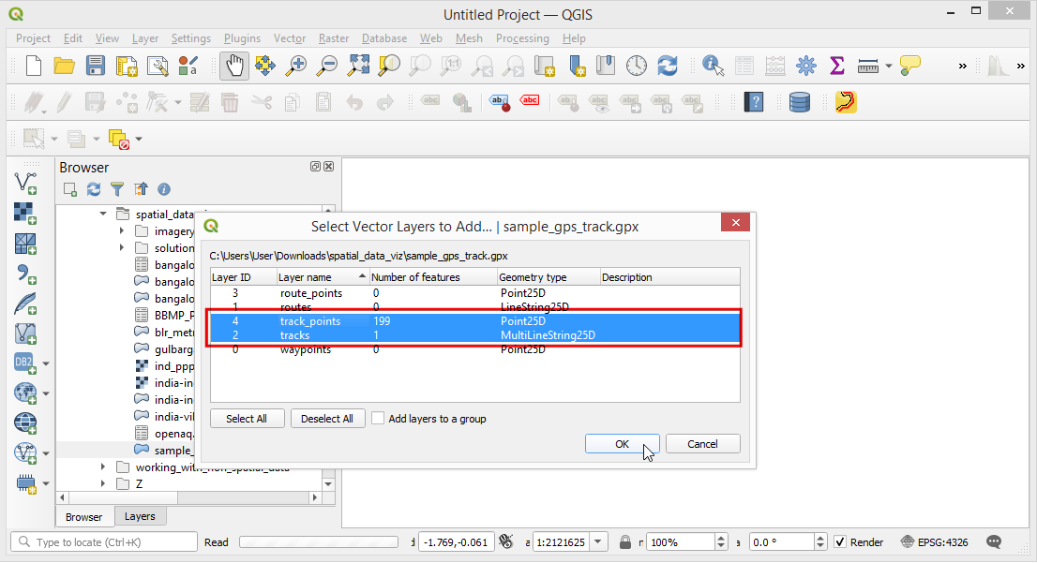Expand the solution folder arrow
Image resolution: width=1037 pixels, height=563 pixels.
pos(122,248)
